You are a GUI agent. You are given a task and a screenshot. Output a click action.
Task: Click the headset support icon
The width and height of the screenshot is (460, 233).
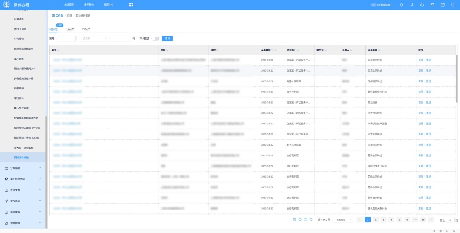(422, 5)
